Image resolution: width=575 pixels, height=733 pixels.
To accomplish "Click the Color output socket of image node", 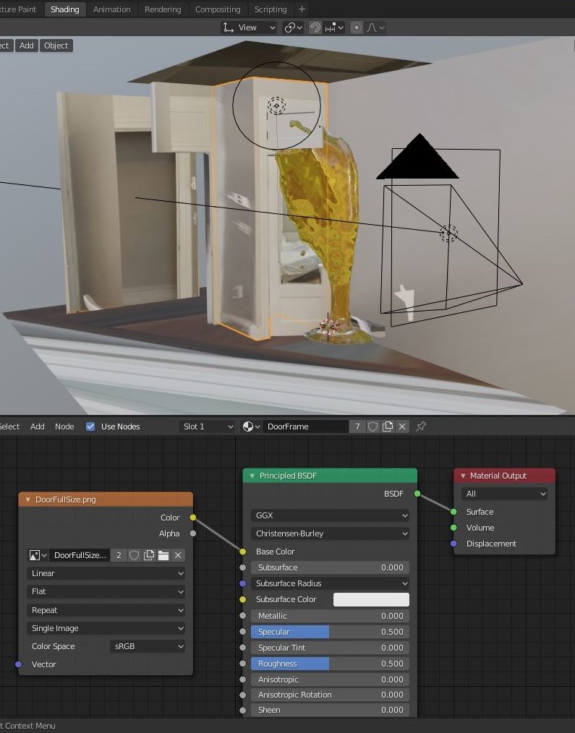I will click(x=193, y=518).
